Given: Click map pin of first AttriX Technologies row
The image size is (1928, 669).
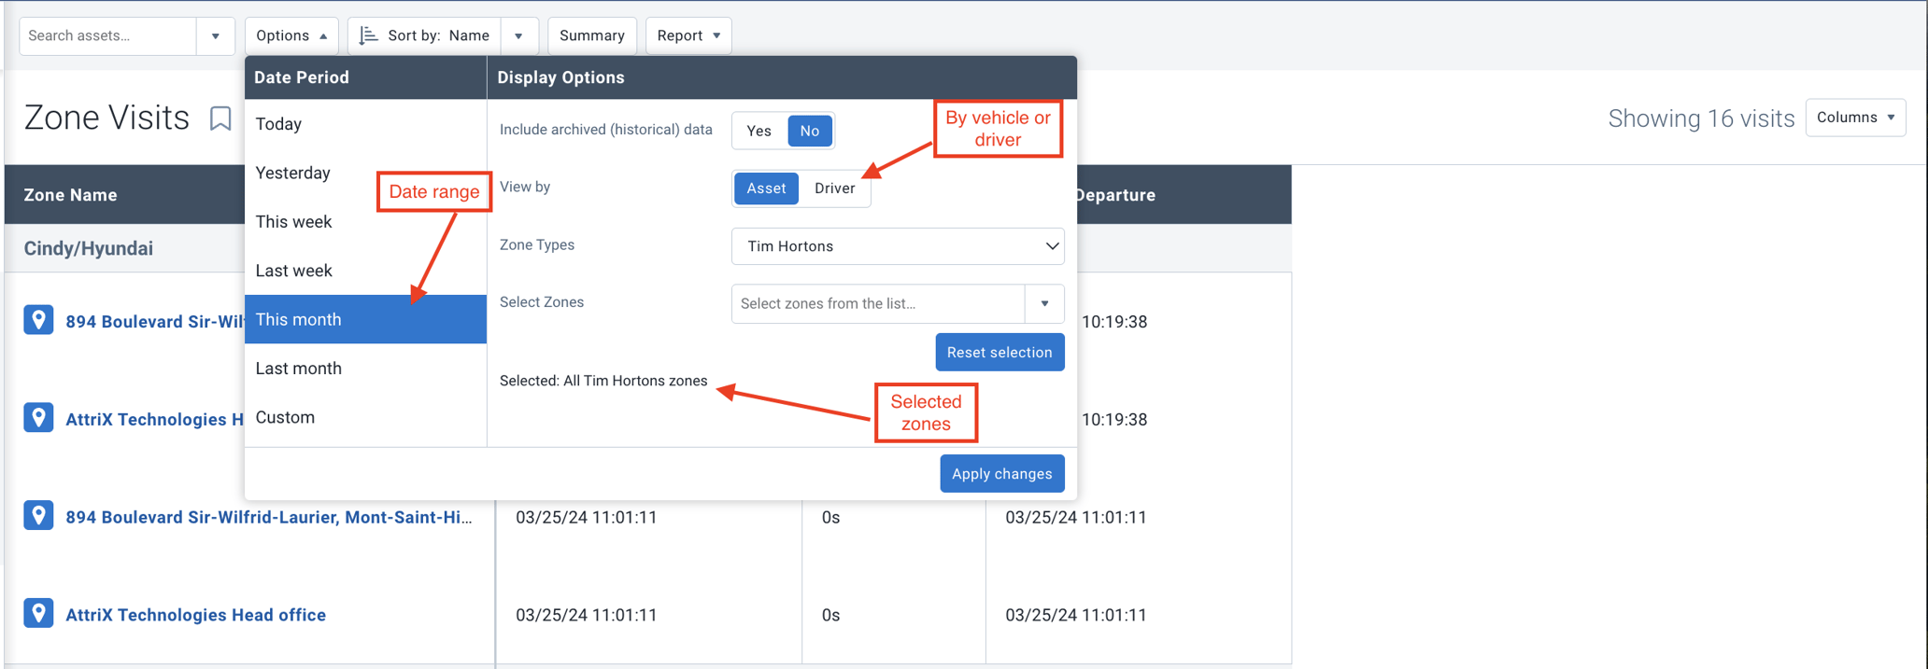Looking at the screenshot, I should coord(38,418).
